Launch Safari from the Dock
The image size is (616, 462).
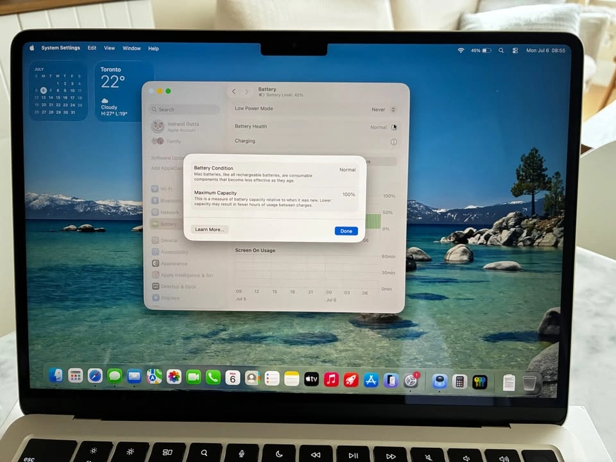(95, 377)
